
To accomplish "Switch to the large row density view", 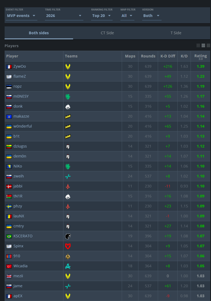I will [208, 46].
